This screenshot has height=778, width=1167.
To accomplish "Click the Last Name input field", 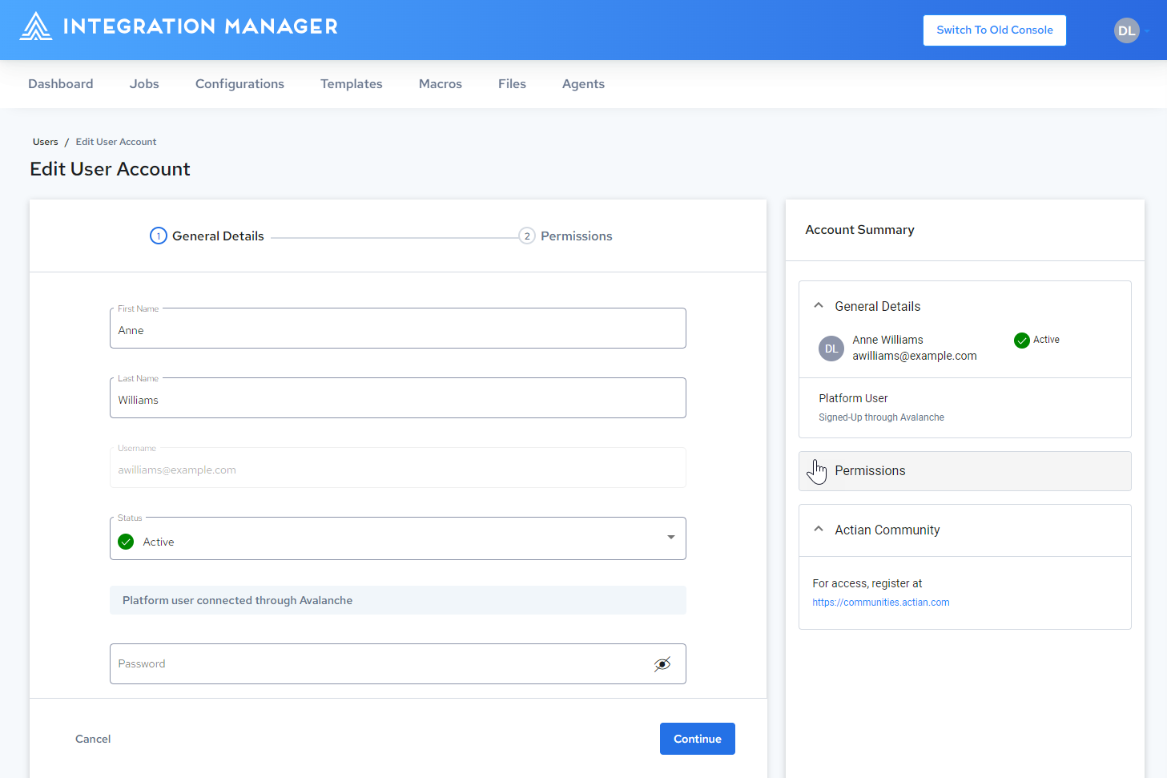I will [x=398, y=398].
